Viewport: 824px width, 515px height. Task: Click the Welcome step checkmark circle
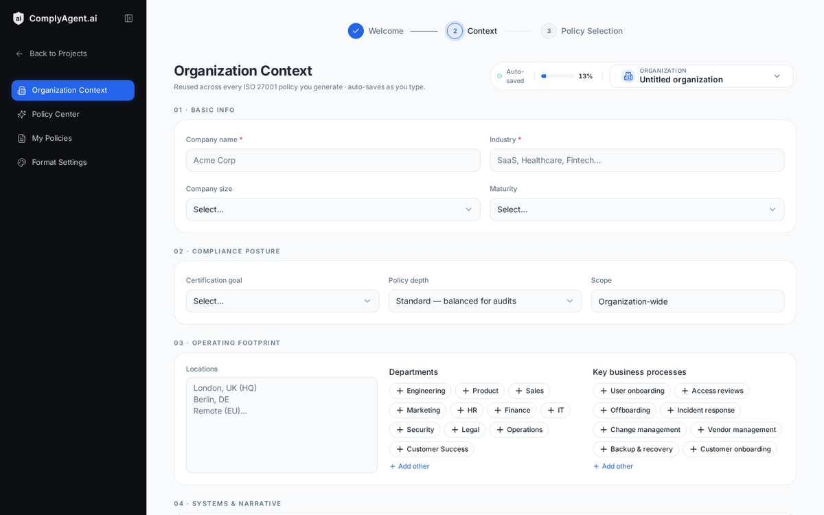(356, 31)
